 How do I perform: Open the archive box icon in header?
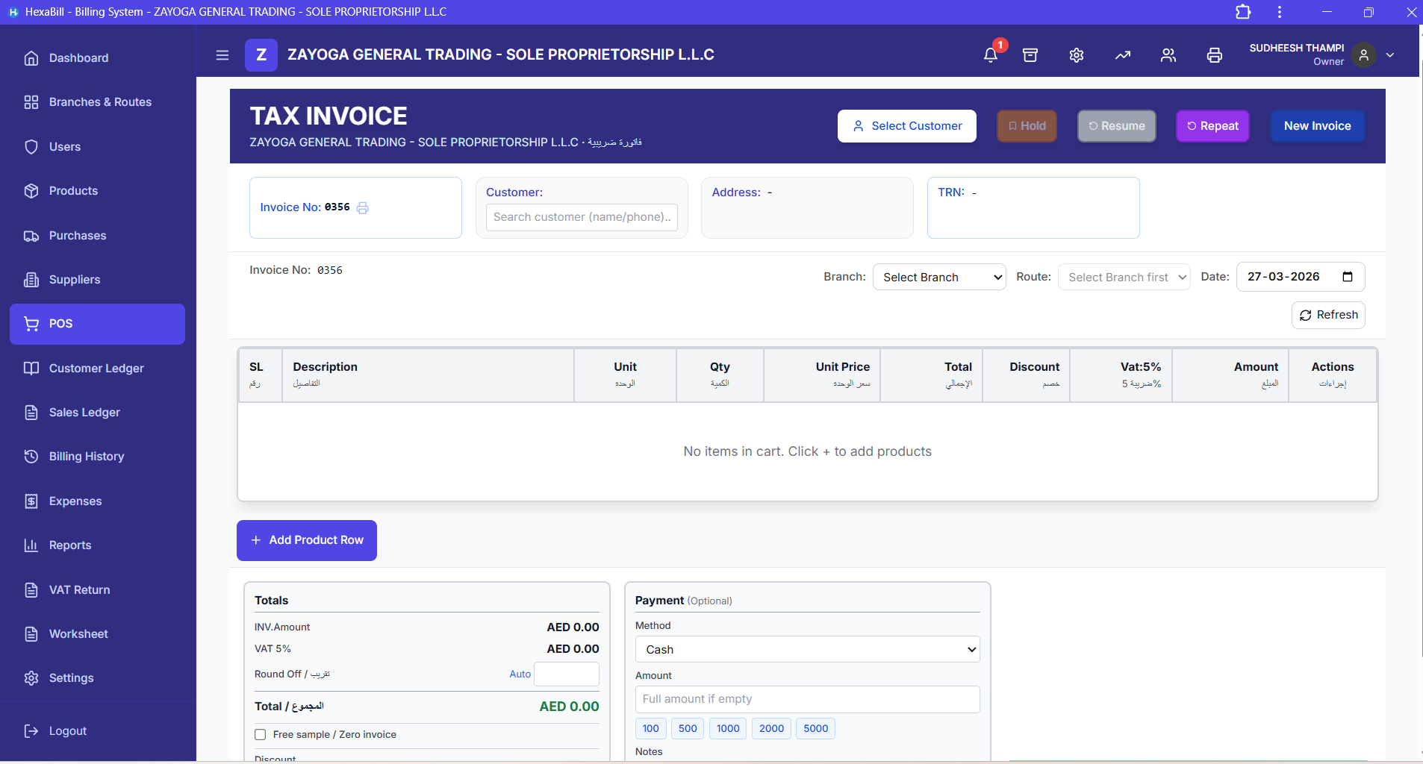click(1030, 55)
